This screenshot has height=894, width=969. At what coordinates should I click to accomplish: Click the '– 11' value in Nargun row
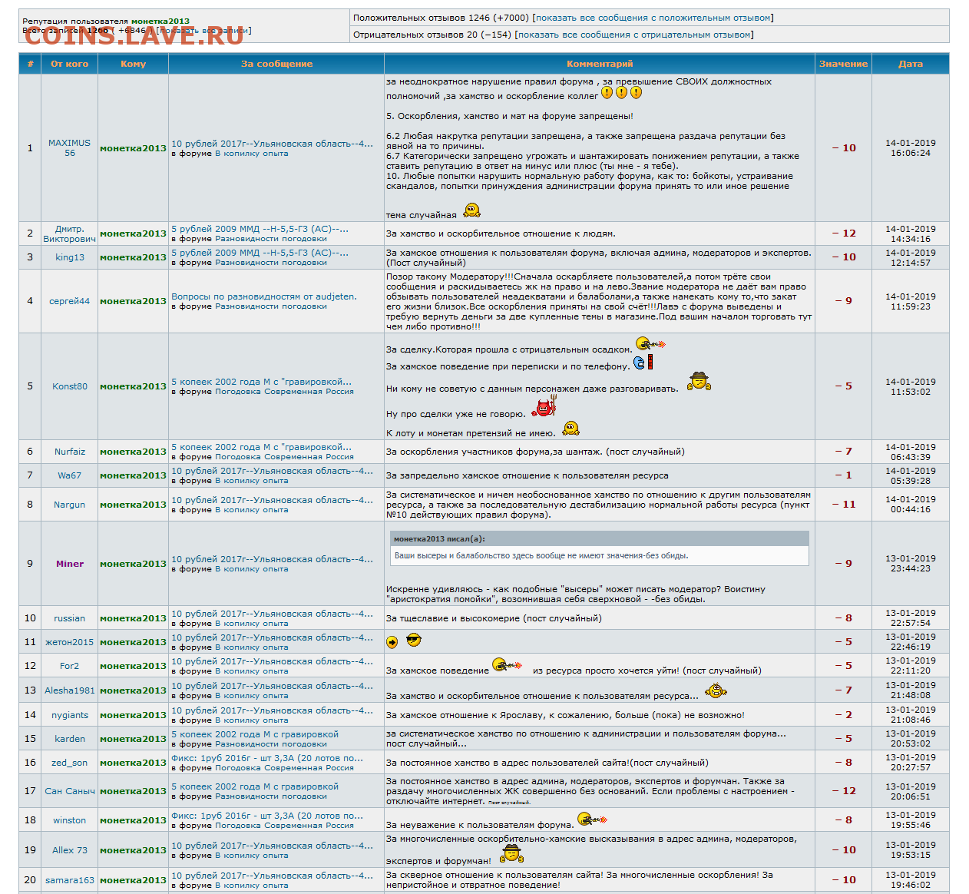844,505
